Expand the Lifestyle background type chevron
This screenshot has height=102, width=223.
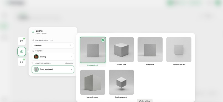point(71,45)
